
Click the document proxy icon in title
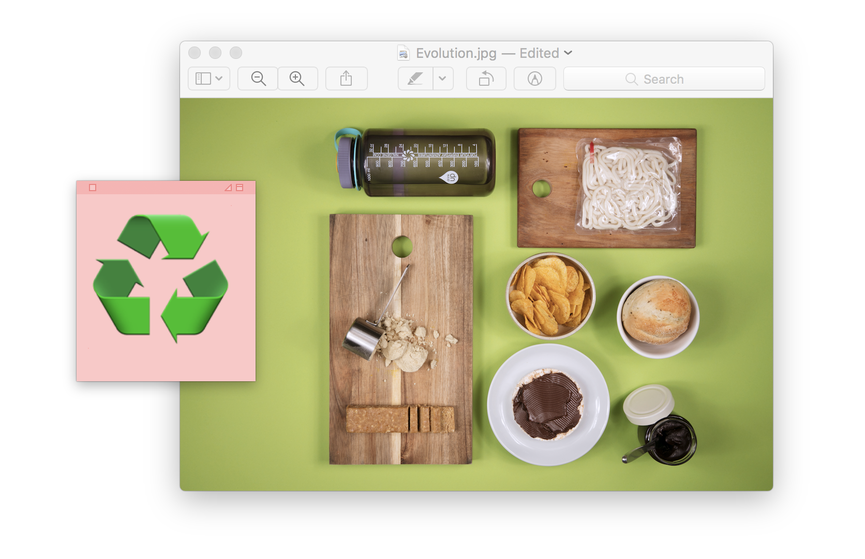pyautogui.click(x=403, y=53)
